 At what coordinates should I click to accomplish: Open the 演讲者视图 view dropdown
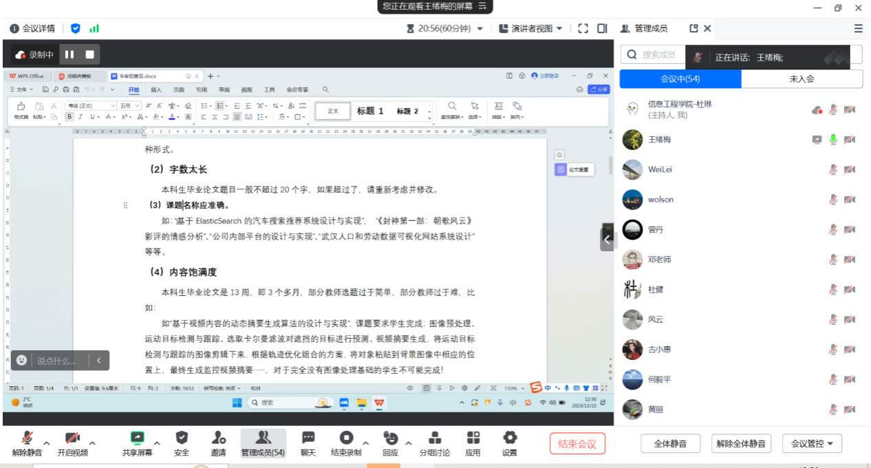click(530, 28)
